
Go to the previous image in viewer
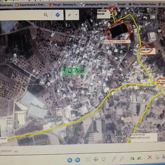pos(70,160)
